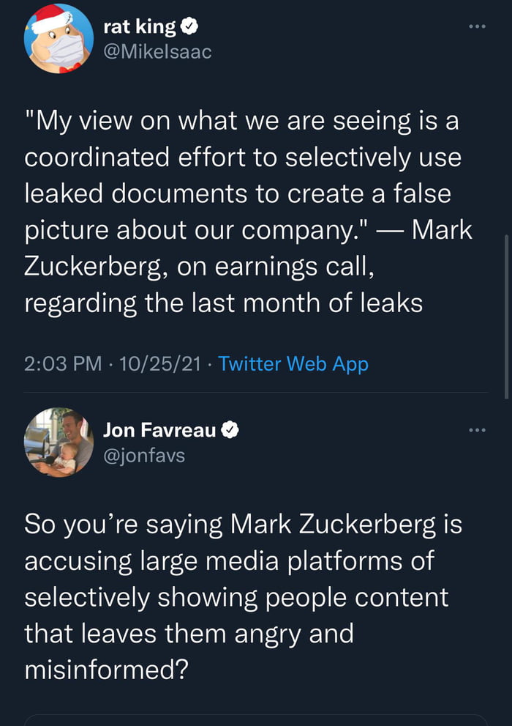Open the @jonfavs handle
Image resolution: width=512 pixels, height=726 pixels.
(x=144, y=455)
